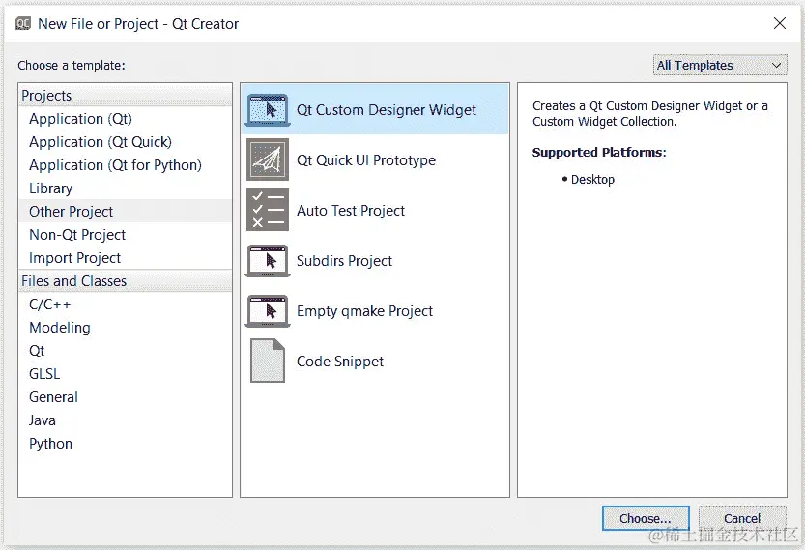Viewport: 805px width, 550px height.
Task: Close the New File or Project dialog
Action: coord(779,23)
